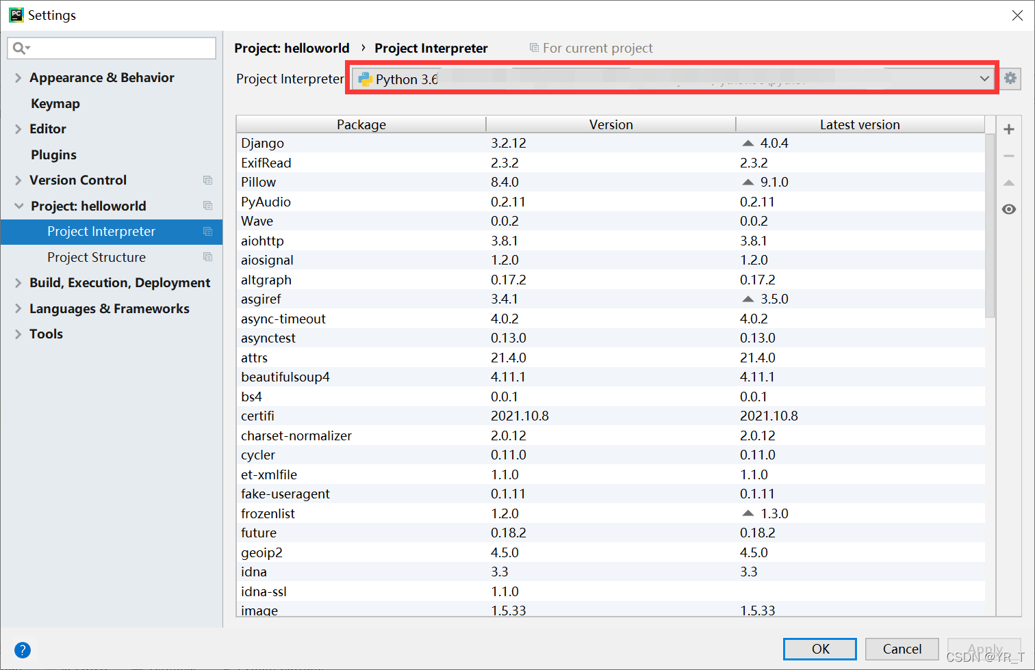Click Project: helloworld breadcrumb

coord(292,48)
